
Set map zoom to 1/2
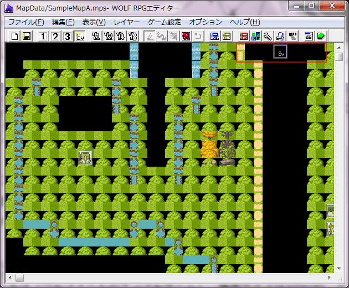coord(109,36)
